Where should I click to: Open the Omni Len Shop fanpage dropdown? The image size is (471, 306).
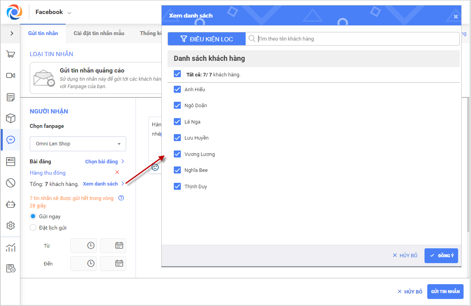(78, 144)
